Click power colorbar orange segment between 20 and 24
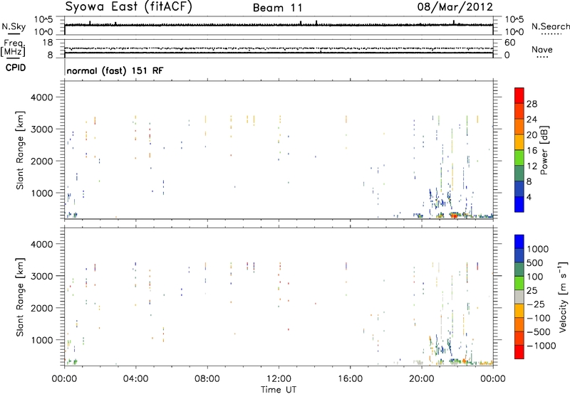This screenshot has width=570, height=394. pos(519,127)
